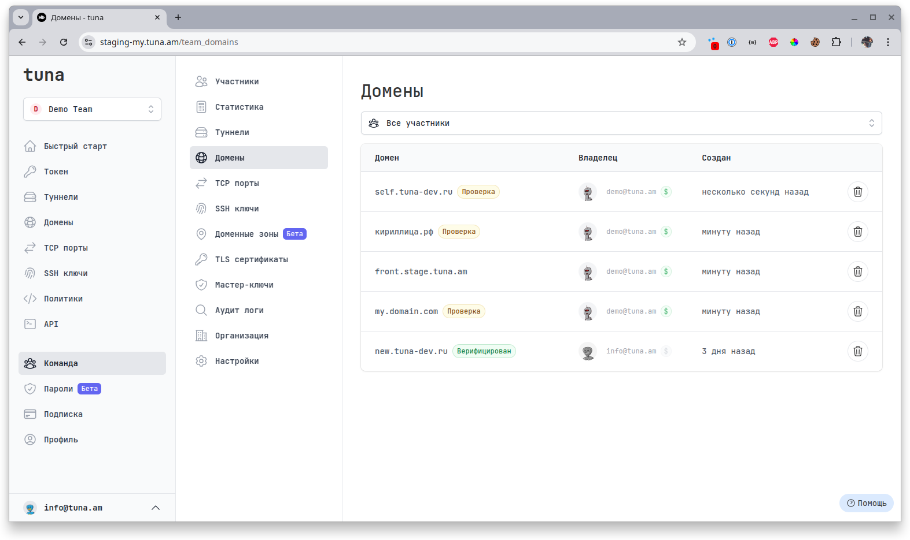Image resolution: width=910 pixels, height=540 pixels.
Task: Open Подписка page
Action: pyautogui.click(x=92, y=414)
